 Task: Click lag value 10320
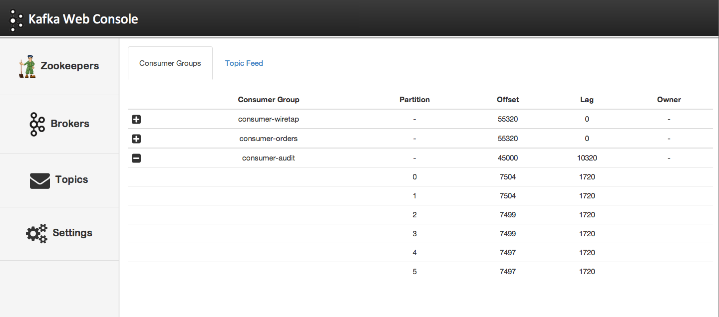587,158
